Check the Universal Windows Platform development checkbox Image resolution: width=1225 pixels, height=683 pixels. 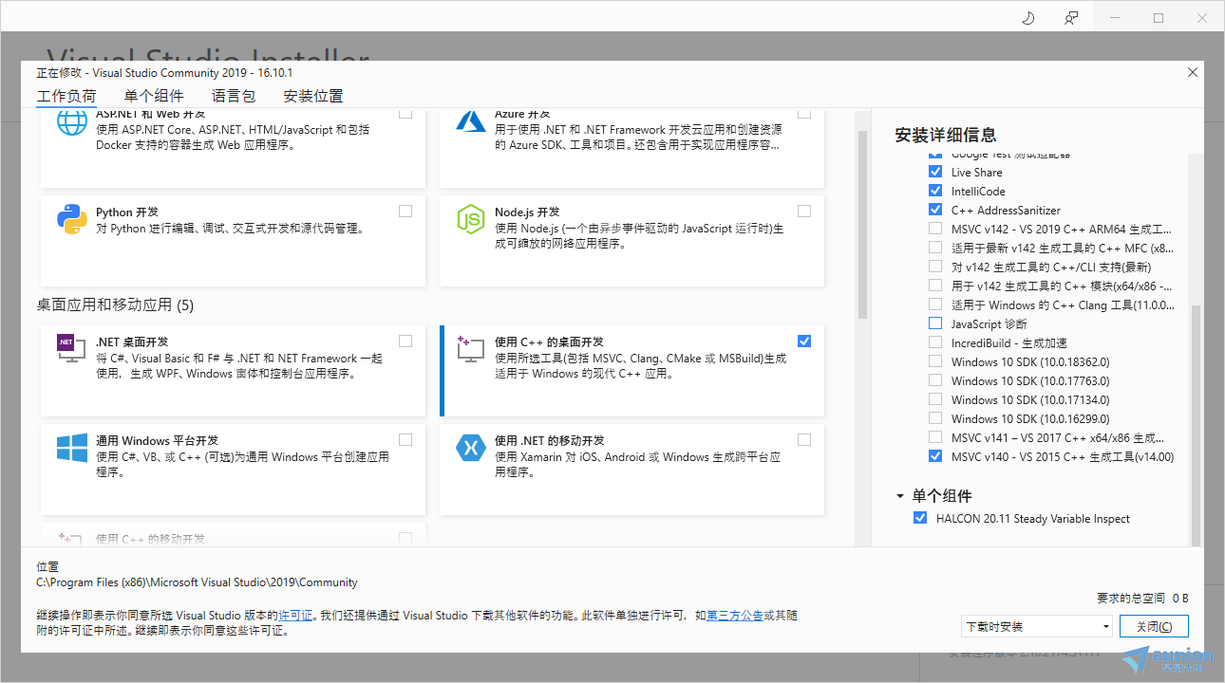[x=405, y=439]
